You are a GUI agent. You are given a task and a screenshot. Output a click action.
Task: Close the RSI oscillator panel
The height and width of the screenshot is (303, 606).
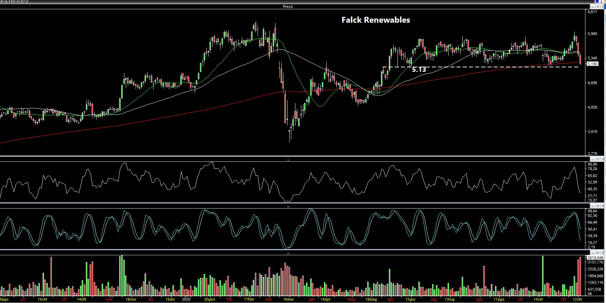(x=602, y=159)
